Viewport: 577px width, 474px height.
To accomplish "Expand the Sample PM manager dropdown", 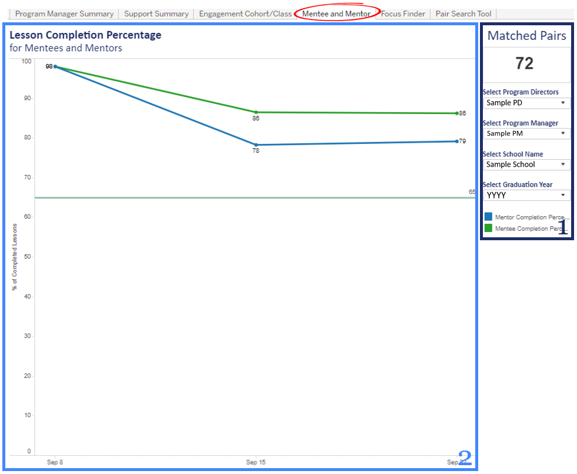I will [526, 133].
